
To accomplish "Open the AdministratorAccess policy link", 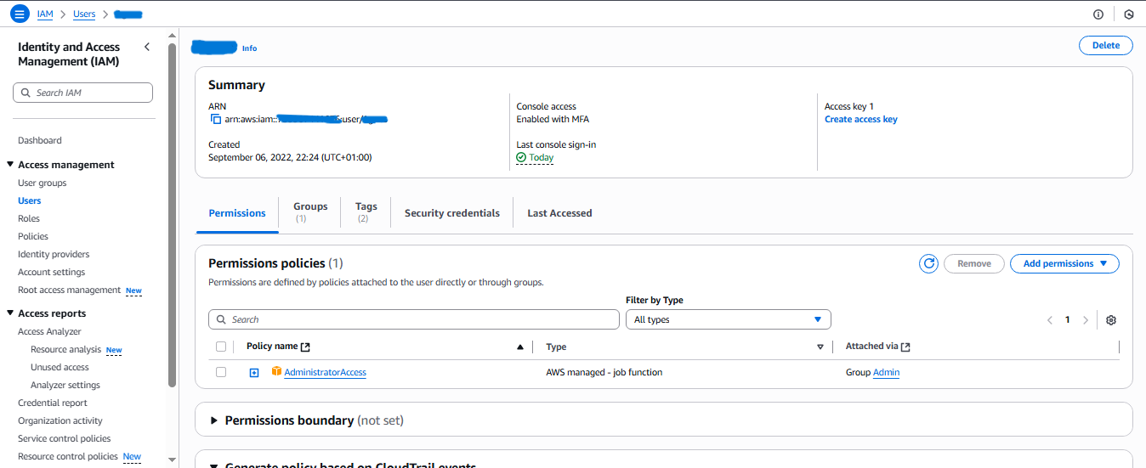I will click(x=325, y=372).
